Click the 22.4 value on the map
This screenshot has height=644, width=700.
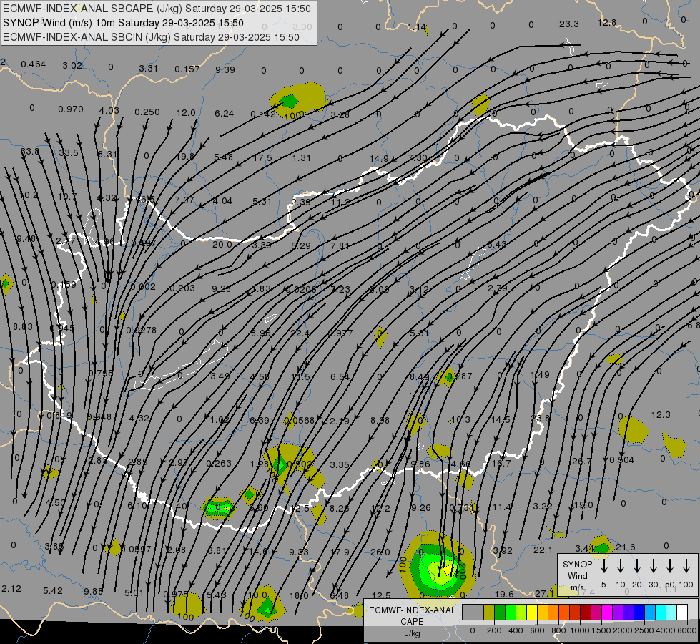pyautogui.click(x=300, y=333)
